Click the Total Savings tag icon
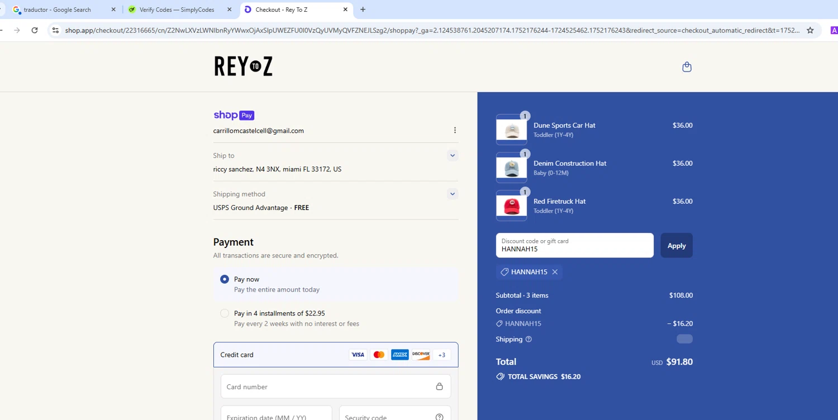 (x=500, y=376)
